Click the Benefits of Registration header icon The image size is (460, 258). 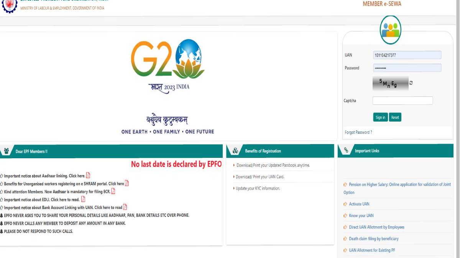235,151
